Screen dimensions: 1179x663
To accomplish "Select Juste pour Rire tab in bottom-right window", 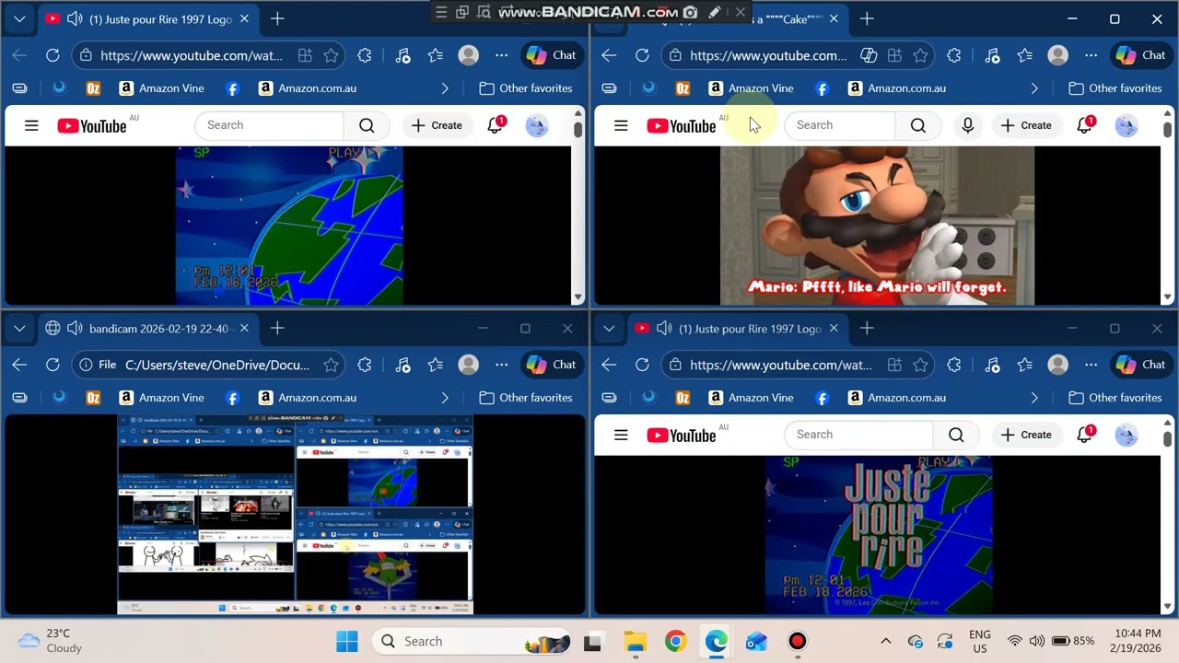I will point(737,328).
